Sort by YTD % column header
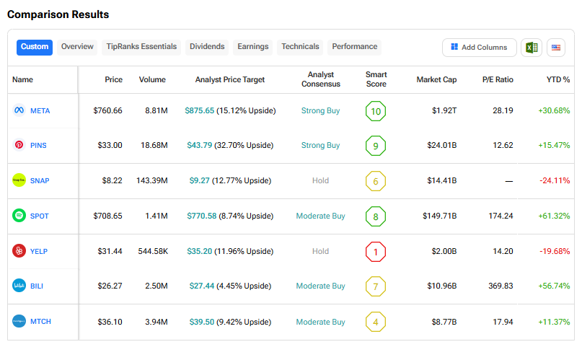582x347 pixels. [x=558, y=79]
